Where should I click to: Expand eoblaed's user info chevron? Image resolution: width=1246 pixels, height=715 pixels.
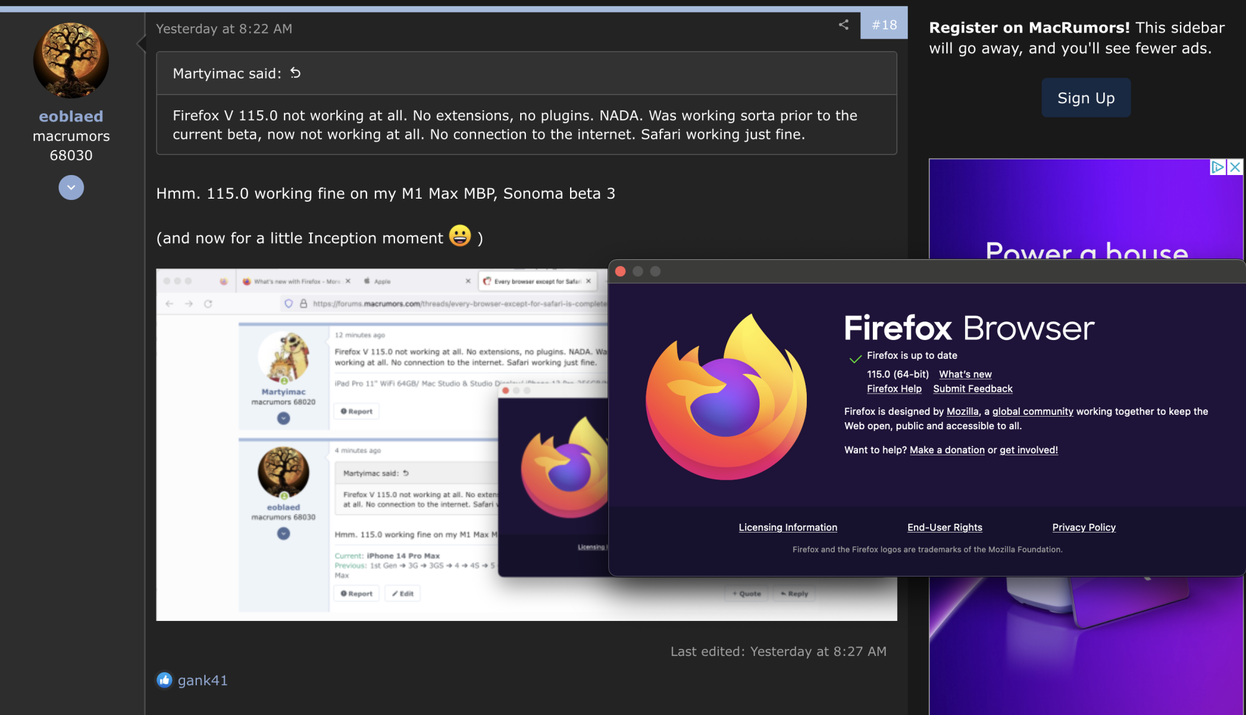(71, 187)
